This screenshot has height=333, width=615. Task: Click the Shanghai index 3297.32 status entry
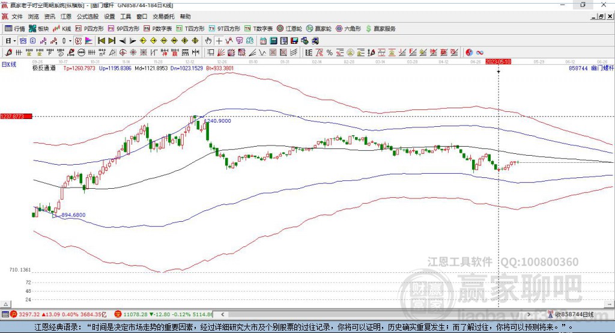point(58,314)
